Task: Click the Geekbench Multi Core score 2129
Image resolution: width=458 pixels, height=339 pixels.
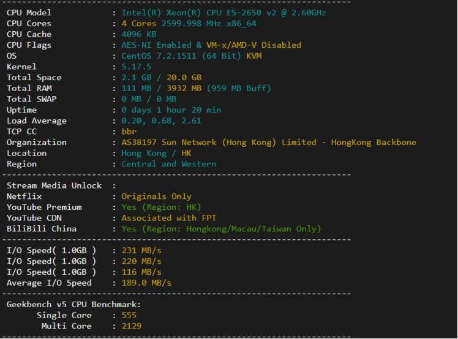Action: pyautogui.click(x=131, y=326)
